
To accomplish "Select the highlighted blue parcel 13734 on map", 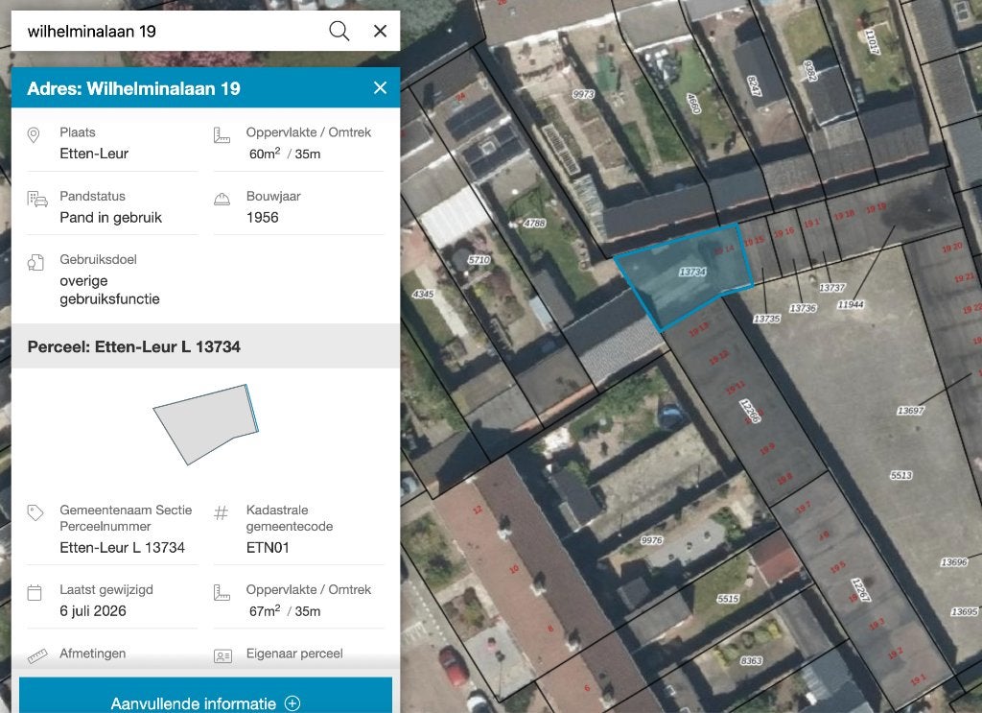I will point(686,273).
